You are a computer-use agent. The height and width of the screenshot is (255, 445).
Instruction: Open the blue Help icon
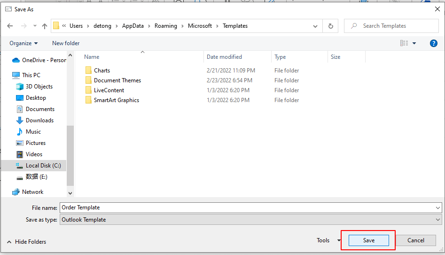pyautogui.click(x=433, y=43)
